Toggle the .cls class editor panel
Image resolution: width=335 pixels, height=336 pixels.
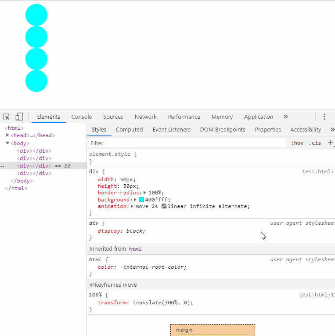315,143
